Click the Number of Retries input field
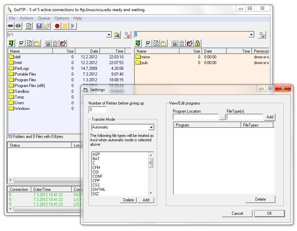This screenshot has height=231, width=297. click(x=98, y=110)
